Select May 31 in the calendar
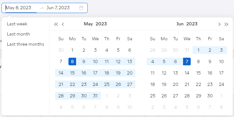 point(95,96)
